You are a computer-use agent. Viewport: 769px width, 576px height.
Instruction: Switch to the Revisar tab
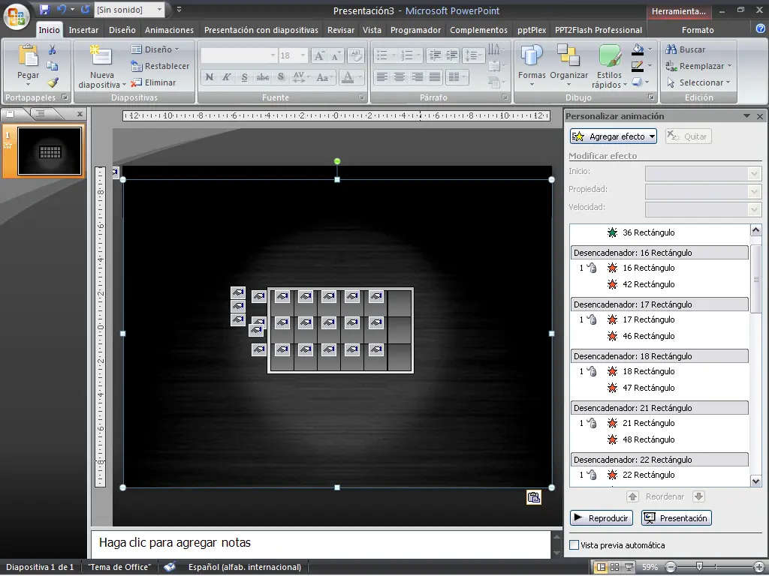(x=341, y=30)
